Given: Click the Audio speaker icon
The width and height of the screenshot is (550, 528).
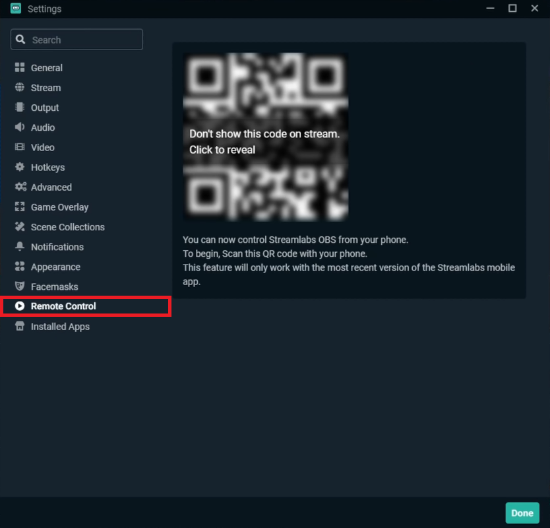Looking at the screenshot, I should click(x=20, y=127).
